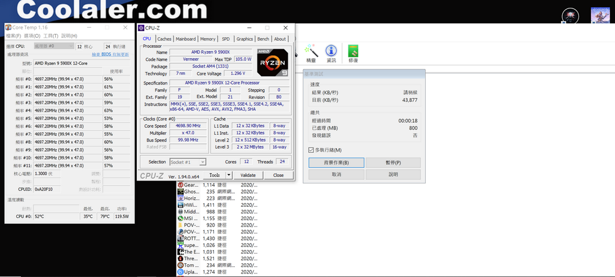Screen dimensions: 615x277
Task: Switch to the Bench tab in CPU-Z
Action: [263, 39]
